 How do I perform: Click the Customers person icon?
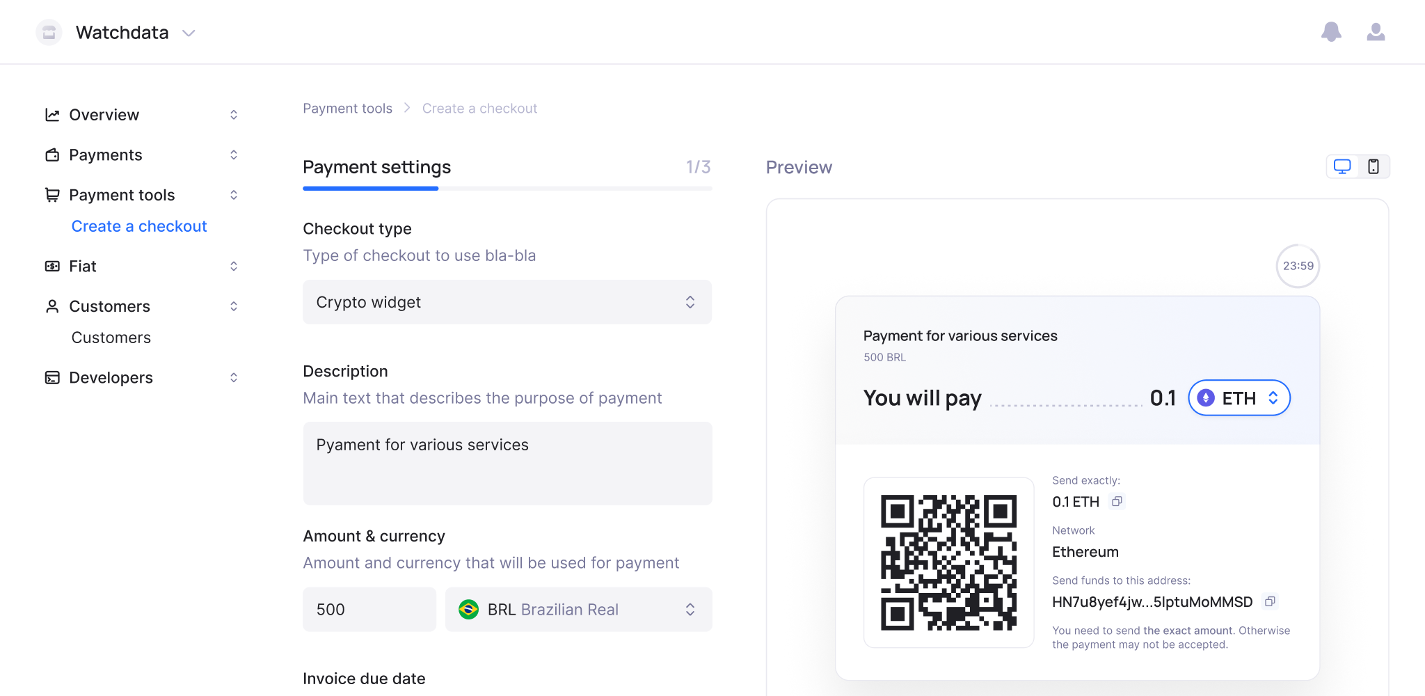coord(52,306)
